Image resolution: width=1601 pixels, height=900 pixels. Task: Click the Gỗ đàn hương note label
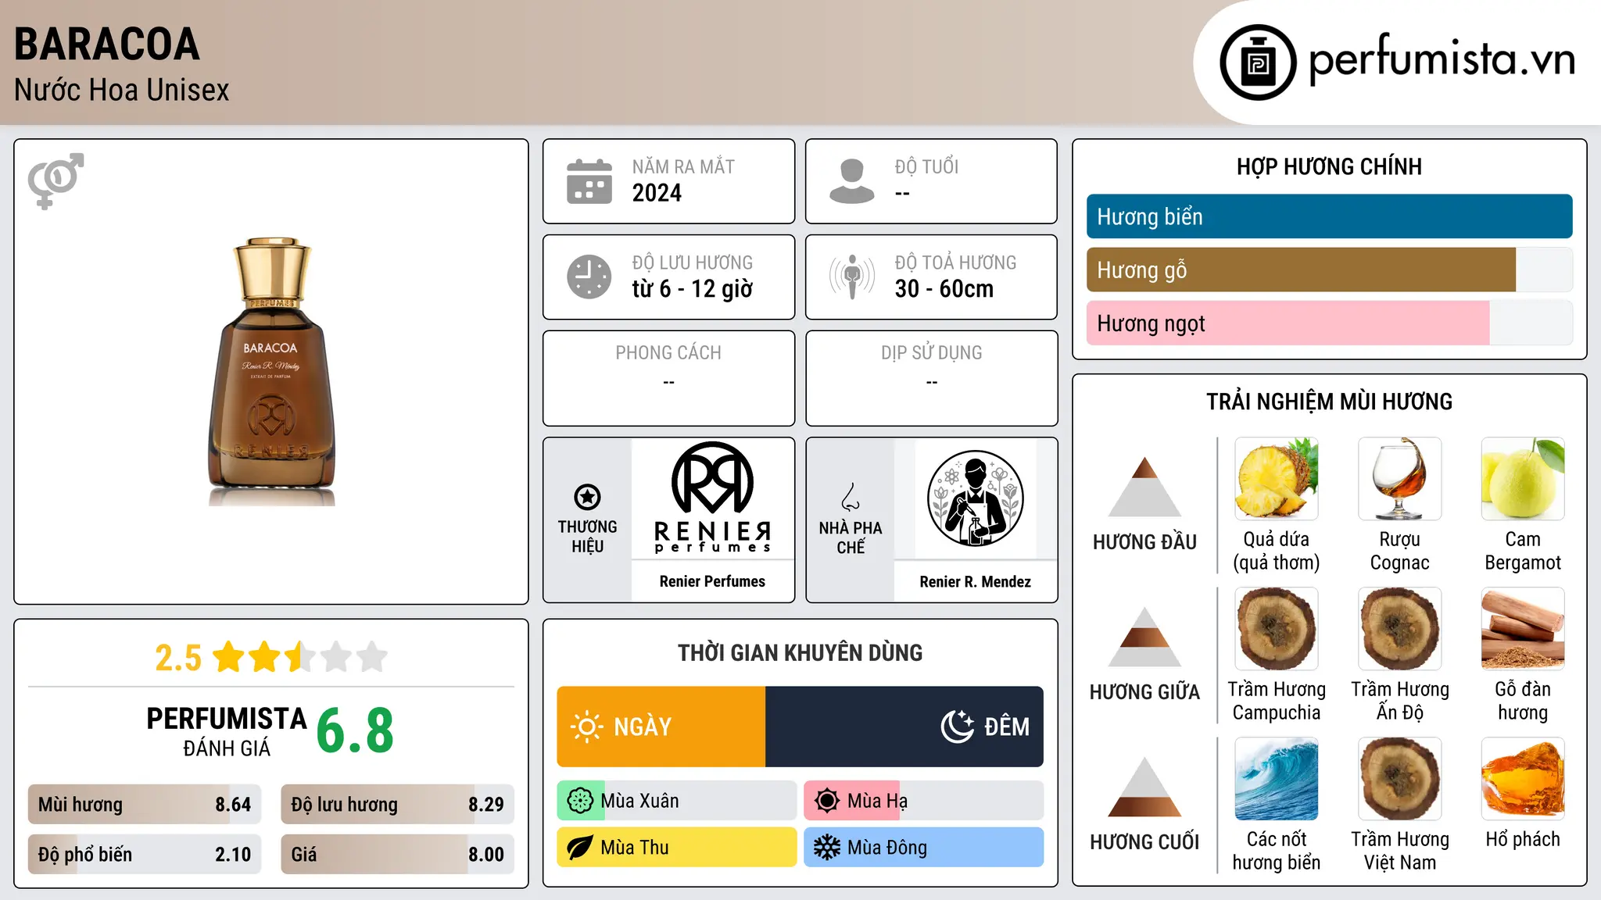pyautogui.click(x=1523, y=701)
